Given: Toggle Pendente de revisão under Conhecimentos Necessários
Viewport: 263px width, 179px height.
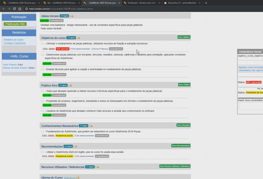Looking at the screenshot, I should coord(64,136).
